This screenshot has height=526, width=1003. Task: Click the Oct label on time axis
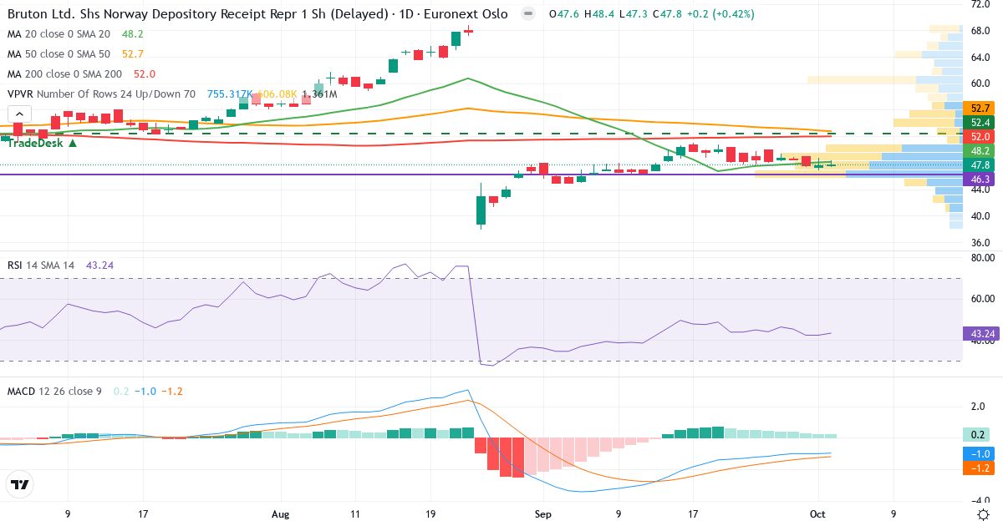(x=818, y=514)
